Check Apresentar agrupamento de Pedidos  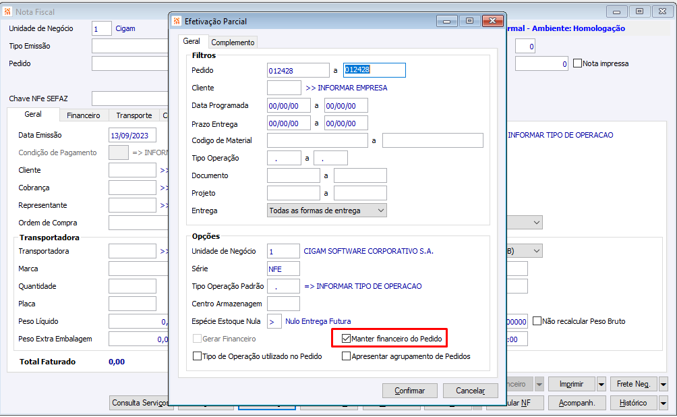(x=346, y=356)
